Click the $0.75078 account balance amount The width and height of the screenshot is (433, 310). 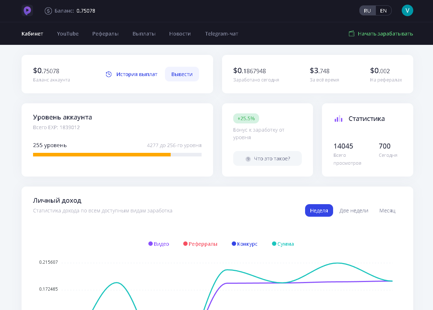click(x=46, y=71)
